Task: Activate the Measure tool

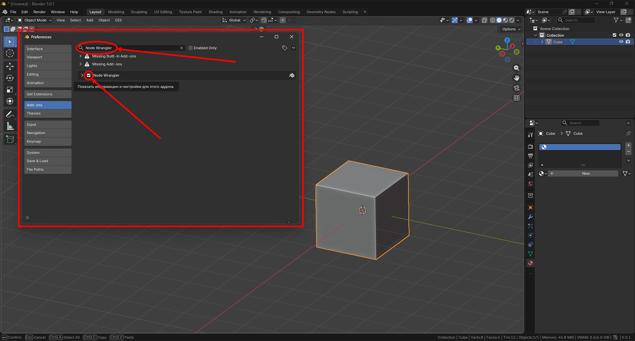Action: (x=10, y=126)
